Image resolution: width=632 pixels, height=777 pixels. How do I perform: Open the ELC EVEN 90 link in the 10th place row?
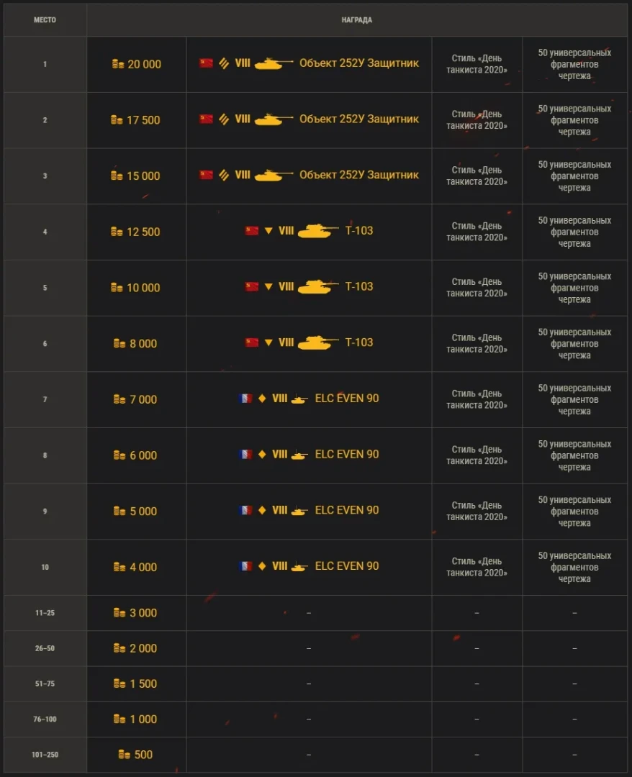(347, 566)
